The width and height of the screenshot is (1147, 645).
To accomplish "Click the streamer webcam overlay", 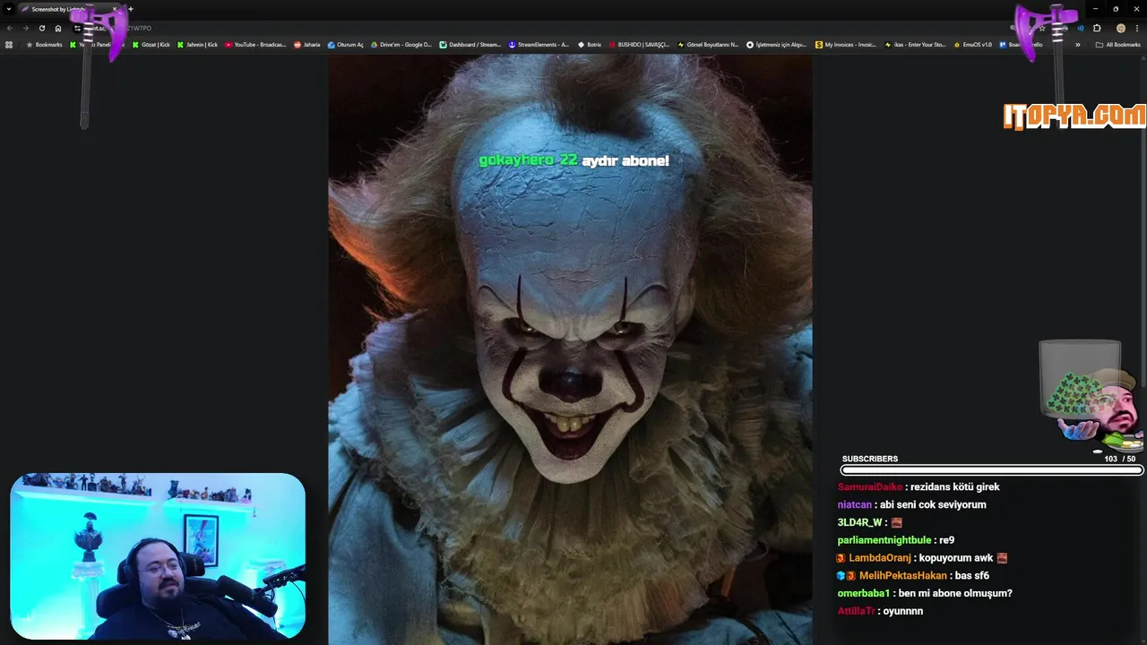I will [x=158, y=556].
